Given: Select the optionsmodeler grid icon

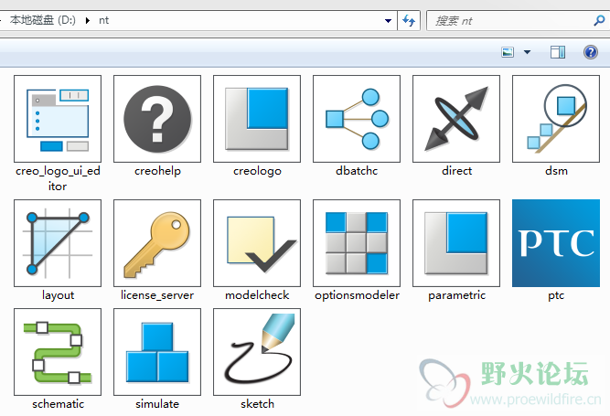Looking at the screenshot, I should [x=357, y=243].
